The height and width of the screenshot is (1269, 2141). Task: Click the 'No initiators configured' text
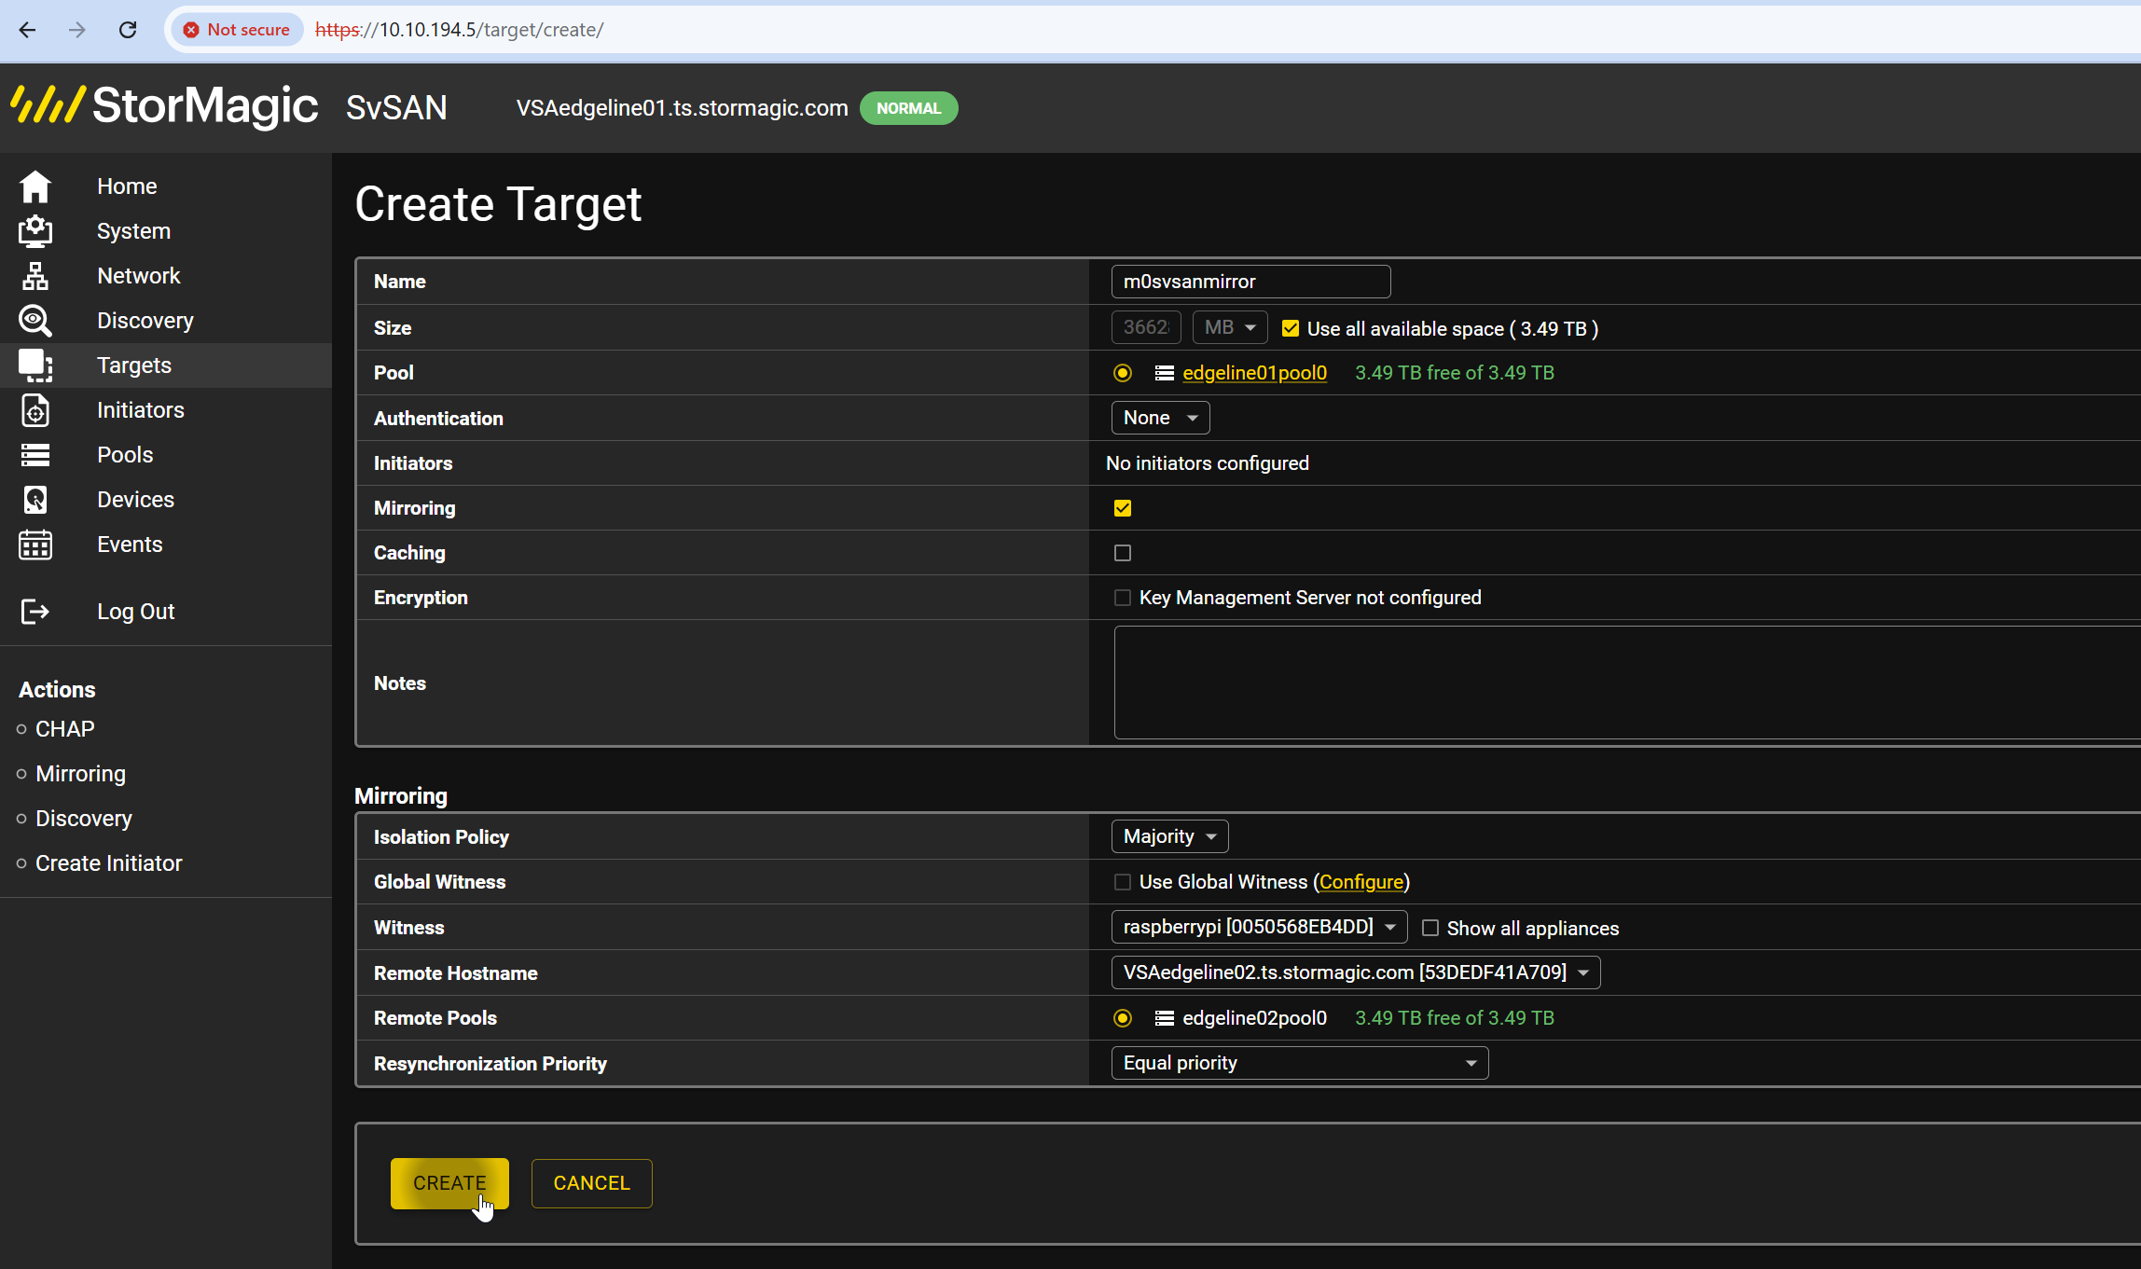point(1208,463)
